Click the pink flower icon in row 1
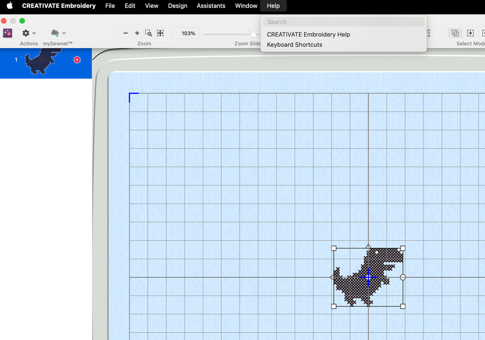The width and height of the screenshot is (485, 340). pos(77,60)
